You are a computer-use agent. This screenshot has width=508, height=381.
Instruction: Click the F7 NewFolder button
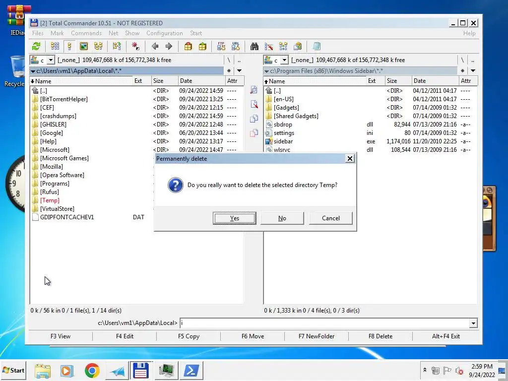click(x=317, y=336)
